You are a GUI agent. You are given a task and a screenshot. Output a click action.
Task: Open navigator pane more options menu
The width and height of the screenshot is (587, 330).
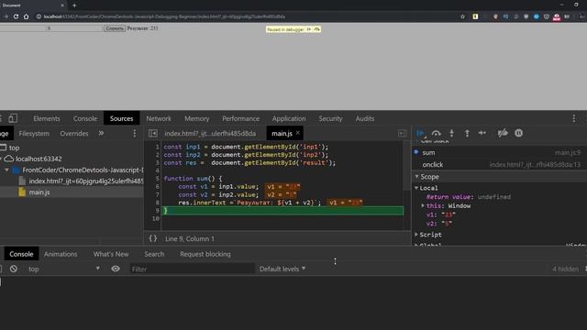point(135,133)
